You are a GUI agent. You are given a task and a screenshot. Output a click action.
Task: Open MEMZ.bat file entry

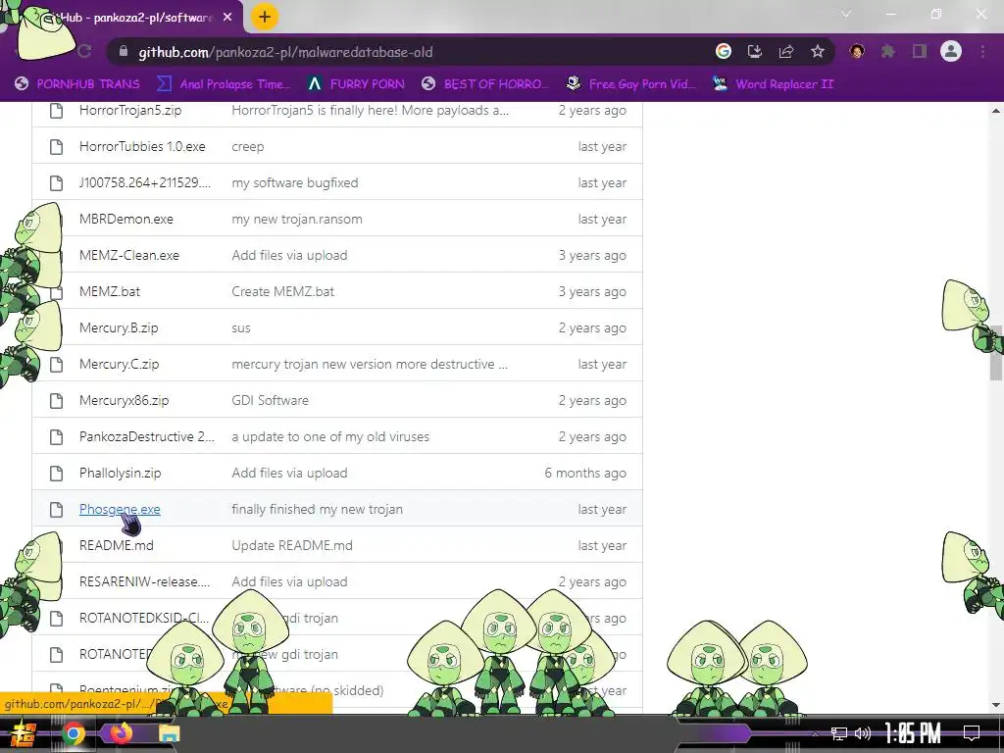tap(110, 291)
